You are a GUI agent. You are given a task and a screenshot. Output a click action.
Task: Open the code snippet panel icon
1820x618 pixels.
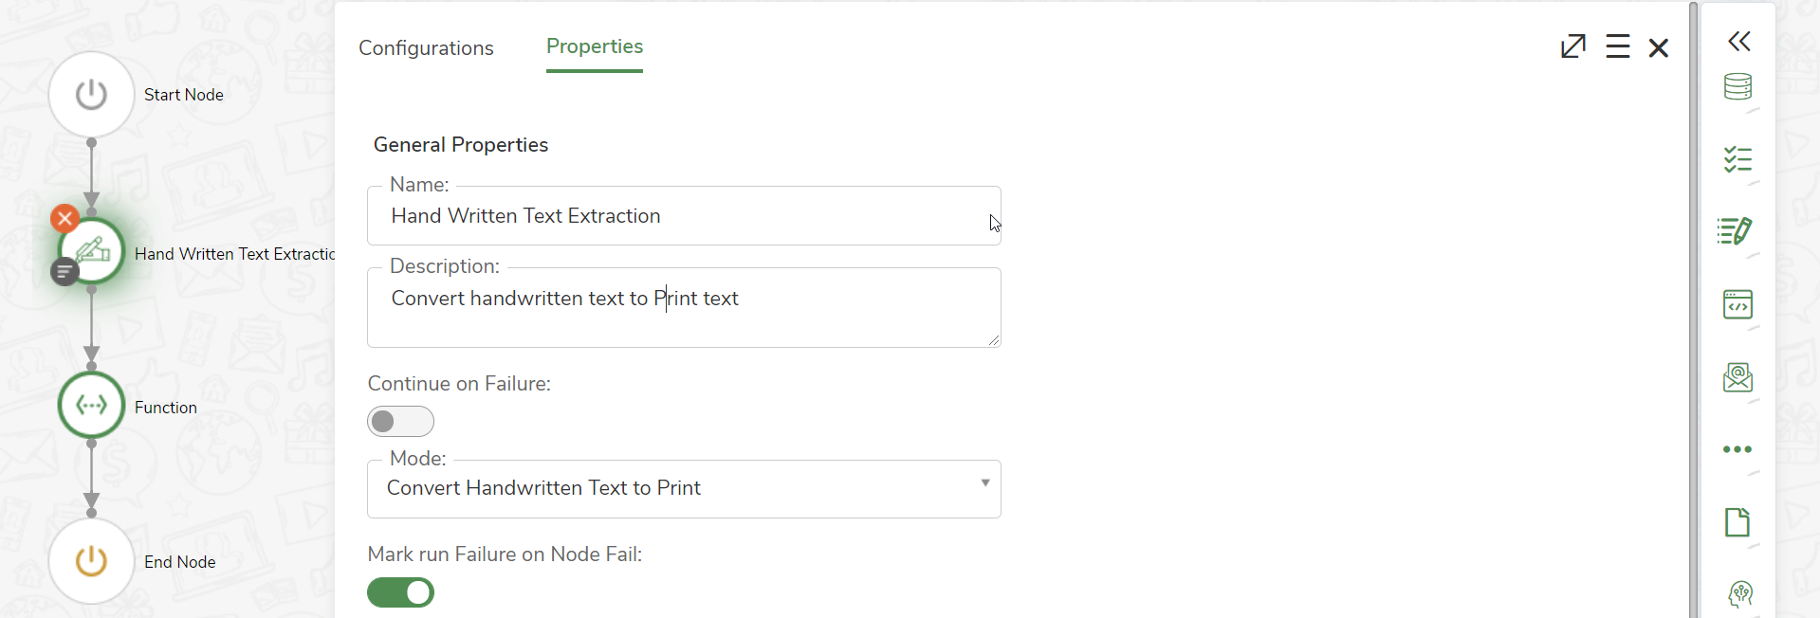[1738, 304]
